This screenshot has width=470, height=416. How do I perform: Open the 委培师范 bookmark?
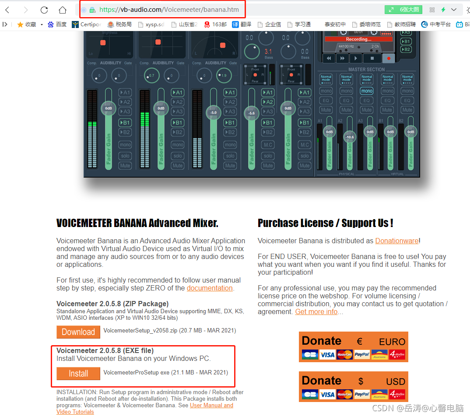click(366, 24)
